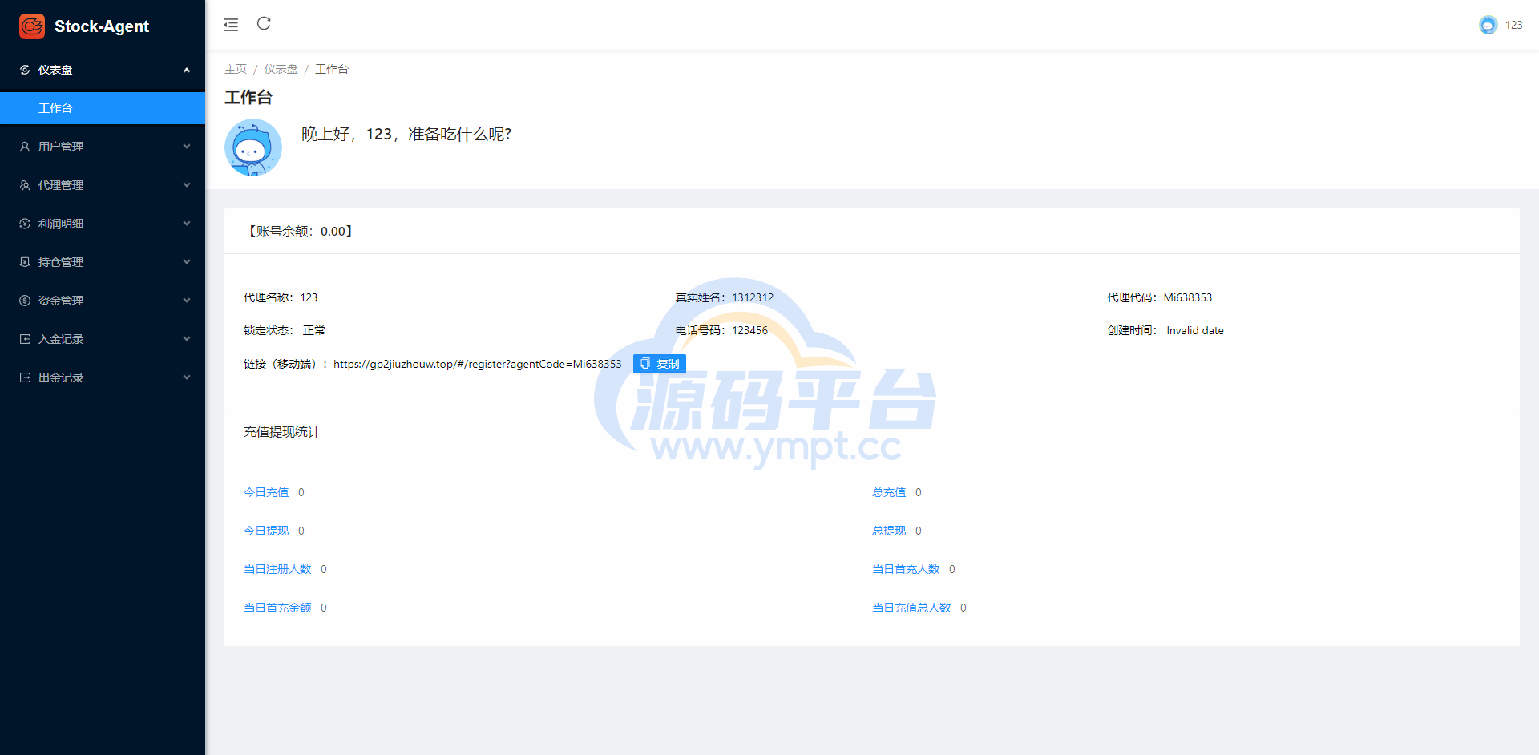Click the 充值提现统计 section heading
This screenshot has height=755, width=1539.
pos(282,432)
